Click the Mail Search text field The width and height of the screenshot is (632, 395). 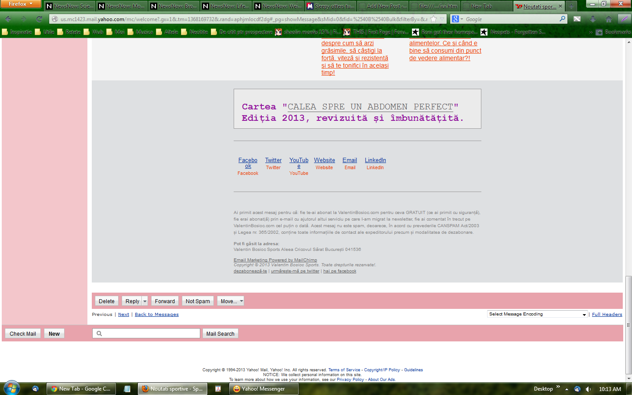[146, 333]
